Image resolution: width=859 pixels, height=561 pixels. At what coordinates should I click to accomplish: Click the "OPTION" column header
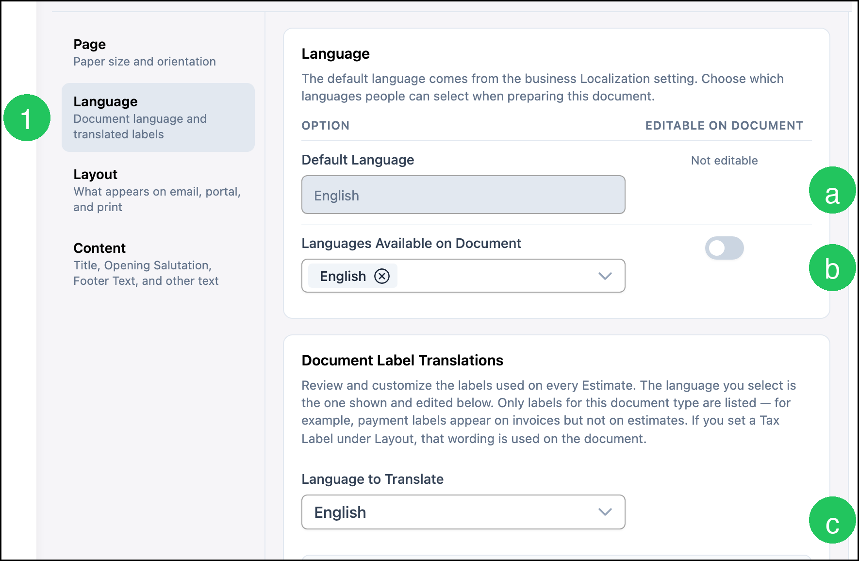click(325, 126)
